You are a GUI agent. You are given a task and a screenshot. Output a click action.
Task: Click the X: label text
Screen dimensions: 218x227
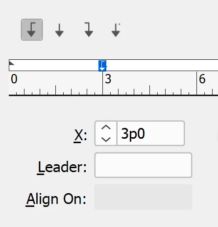(80, 135)
